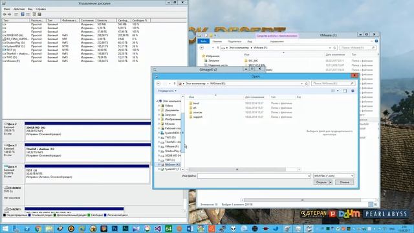Select Музыка in the Open dialog tree
This screenshot has height=233, width=414.
(169, 124)
